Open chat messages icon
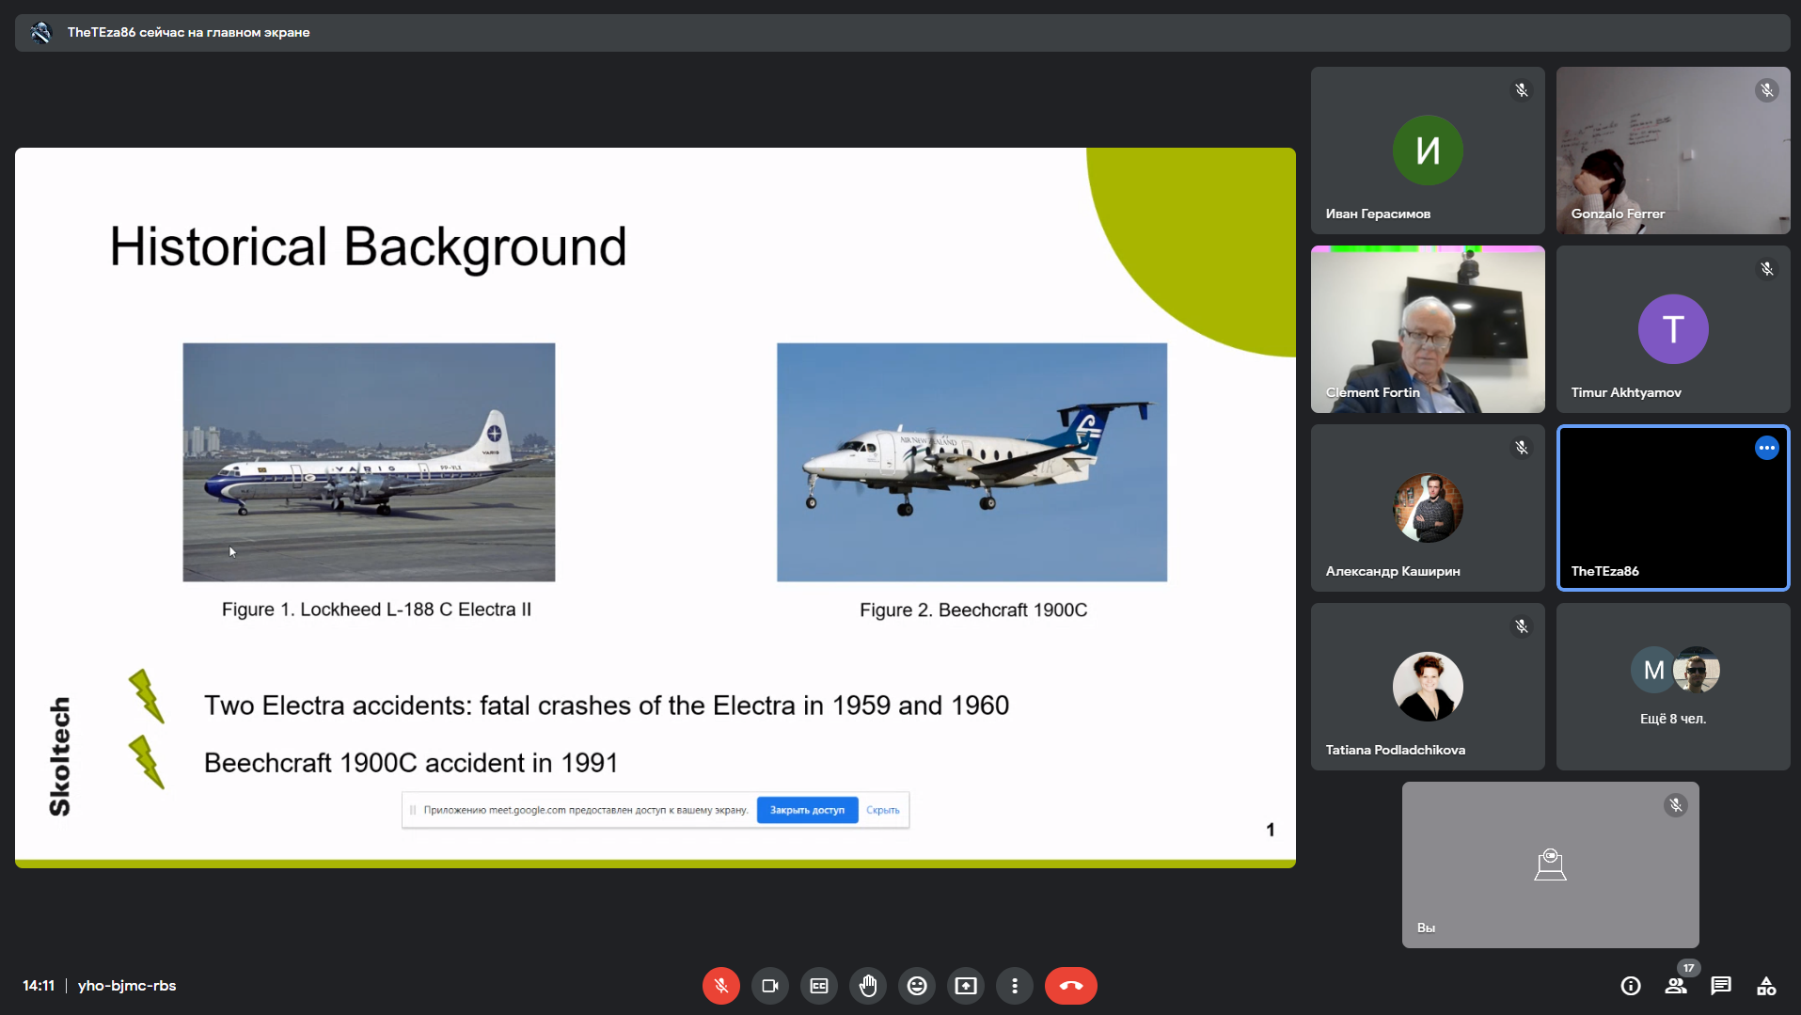Image resolution: width=1801 pixels, height=1015 pixels. click(1721, 986)
